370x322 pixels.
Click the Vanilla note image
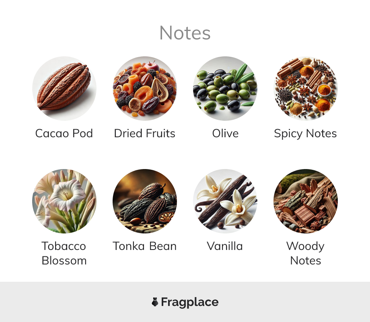click(225, 201)
